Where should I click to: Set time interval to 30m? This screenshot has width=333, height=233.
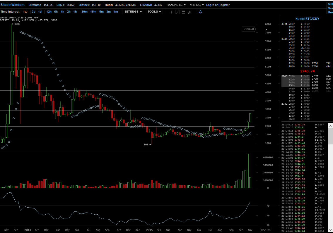pos(84,12)
